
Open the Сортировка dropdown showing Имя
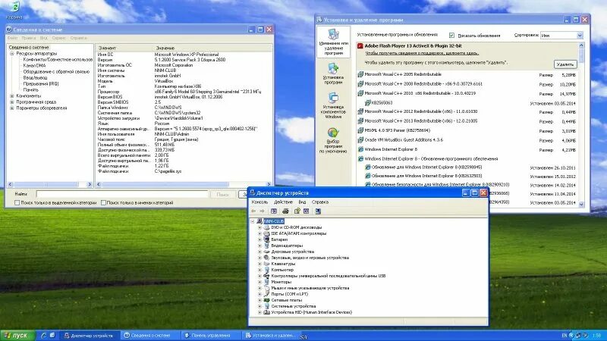tap(561, 35)
